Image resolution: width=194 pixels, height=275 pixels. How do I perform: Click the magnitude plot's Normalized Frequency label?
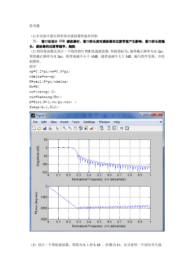[99, 179]
